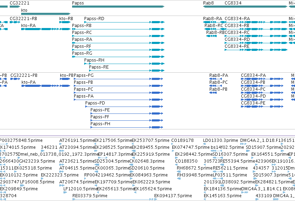Click EST label RH39948.5prime
The width and height of the screenshot is (295, 201).
(x=195, y=175)
